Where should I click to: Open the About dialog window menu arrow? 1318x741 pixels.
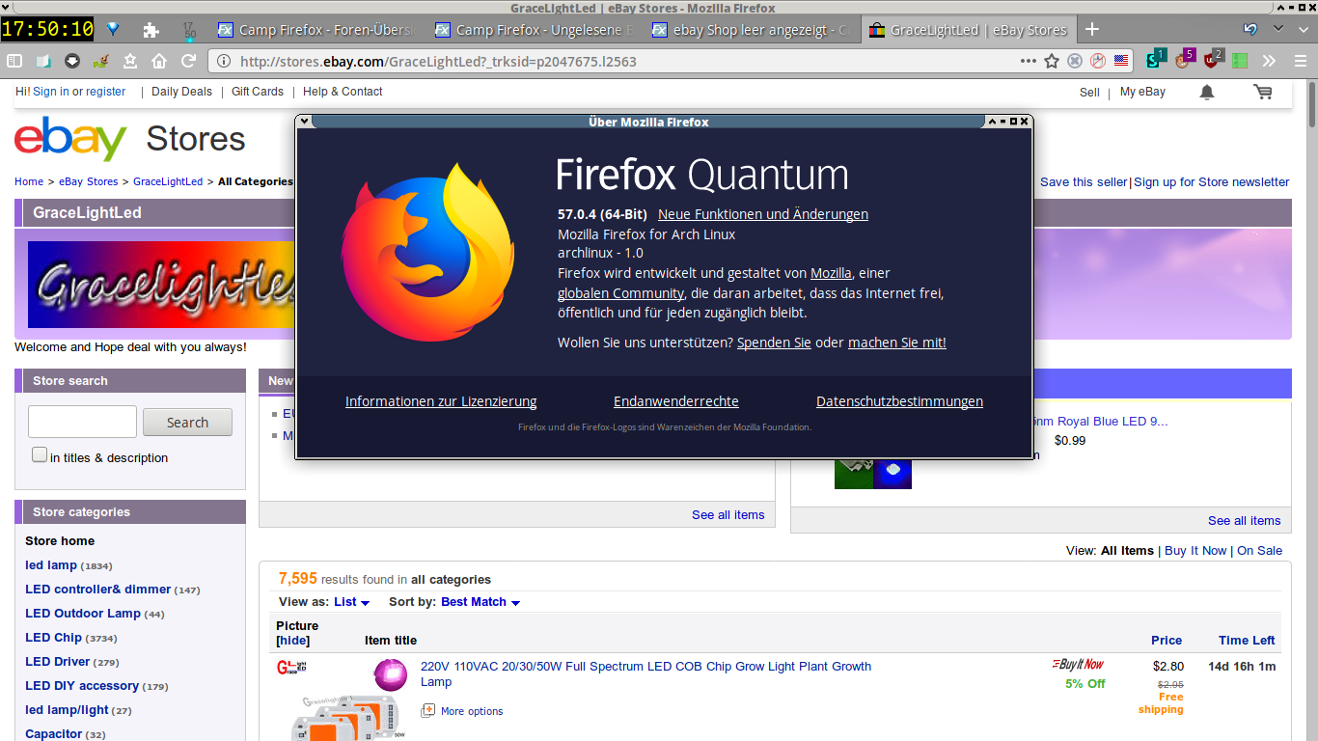tap(304, 121)
